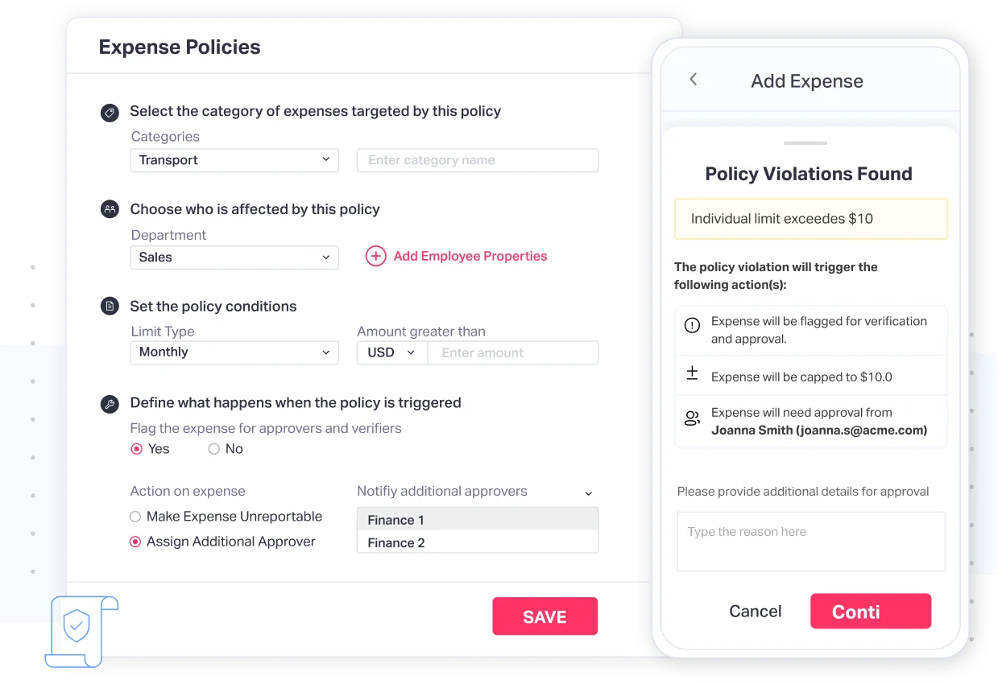The width and height of the screenshot is (1002, 684).
Task: Choose No for flagging the expense
Action: pos(214,448)
